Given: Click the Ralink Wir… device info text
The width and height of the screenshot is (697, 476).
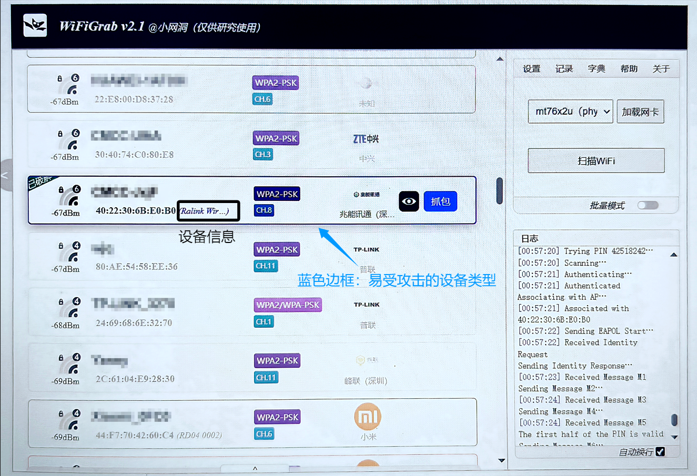Looking at the screenshot, I should [204, 211].
